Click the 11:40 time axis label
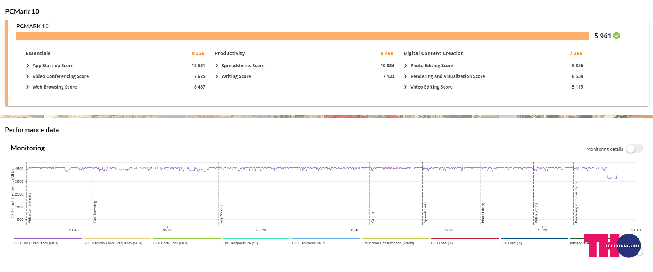Viewport: 653px width, 272px height. (x=355, y=230)
